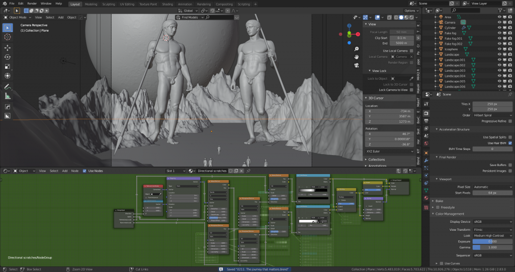Uncheck Use Nodes in node editor

84,171
